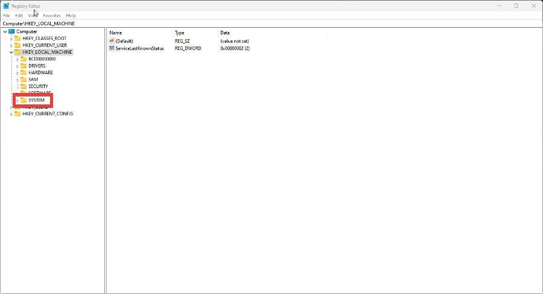Expand the SAM subkey
Screen dimensions: 543x294
tap(17, 80)
